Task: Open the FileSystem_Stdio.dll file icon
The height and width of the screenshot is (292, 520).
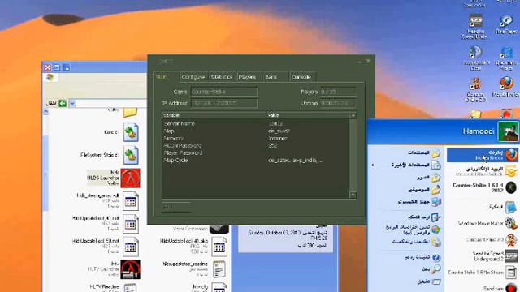Action: pyautogui.click(x=131, y=155)
